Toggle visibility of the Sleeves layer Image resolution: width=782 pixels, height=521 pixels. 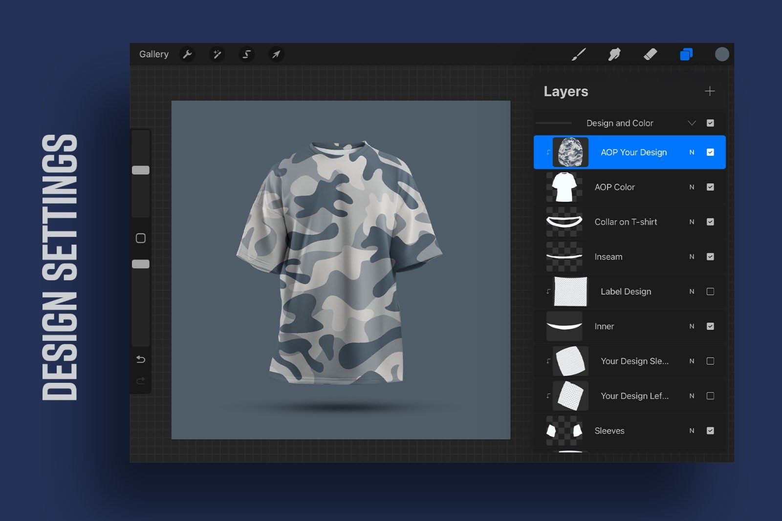coord(710,431)
